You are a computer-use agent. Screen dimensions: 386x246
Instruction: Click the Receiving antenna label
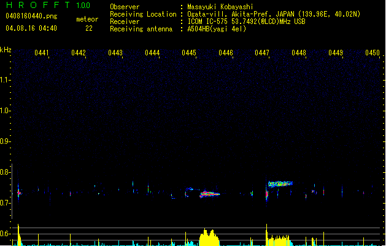click(x=141, y=29)
